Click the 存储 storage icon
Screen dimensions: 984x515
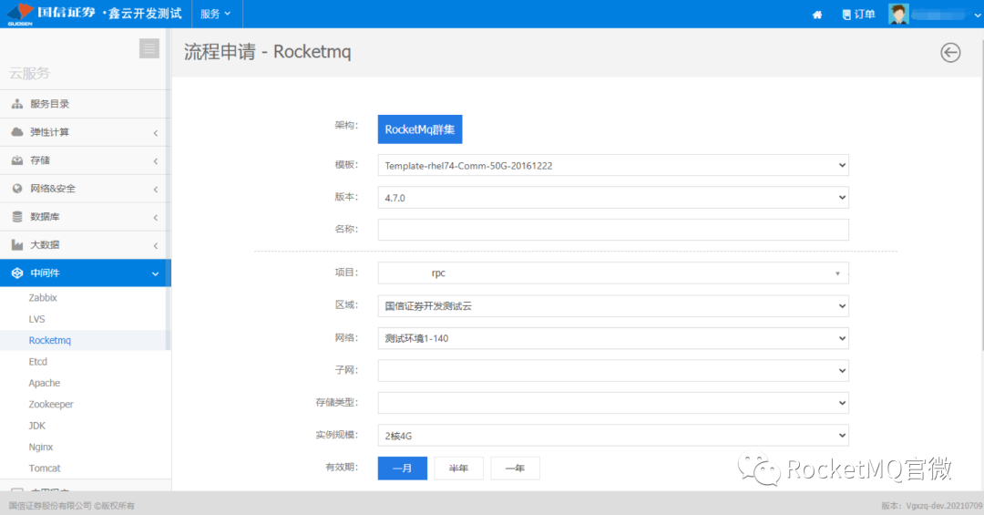pyautogui.click(x=17, y=160)
